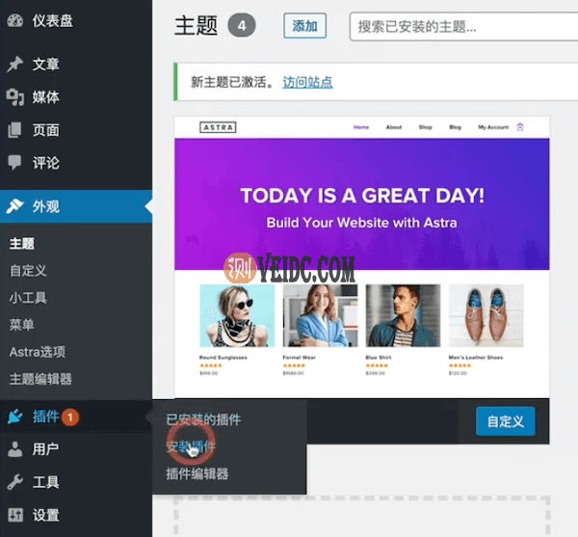This screenshot has height=537, width=578.
Task: Follow the 访问站点 link
Action: tap(307, 82)
